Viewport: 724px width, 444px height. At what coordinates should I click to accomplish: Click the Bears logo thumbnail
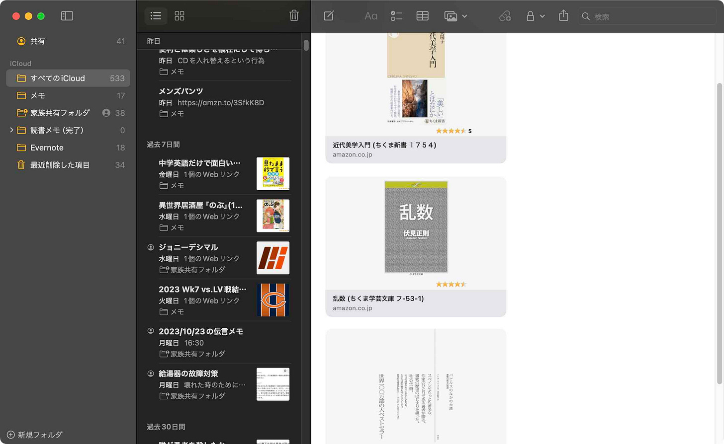click(273, 300)
